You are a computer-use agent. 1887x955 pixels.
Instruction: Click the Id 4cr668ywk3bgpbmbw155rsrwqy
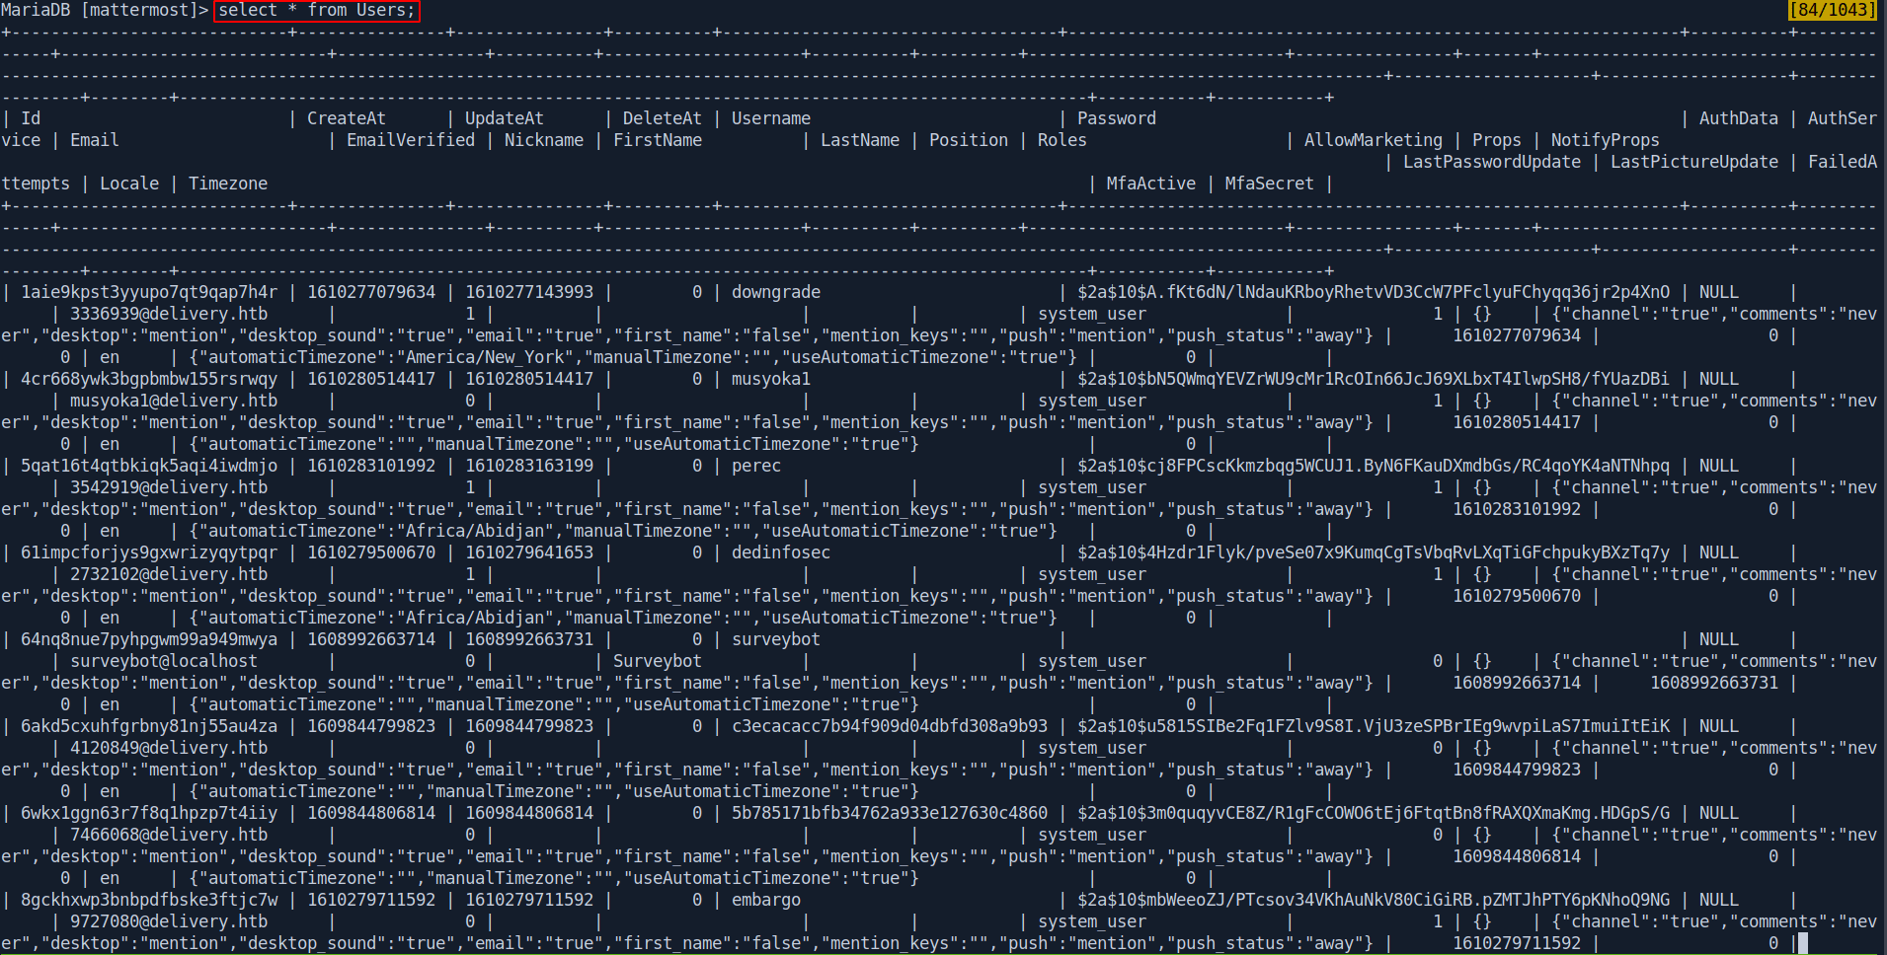149,379
